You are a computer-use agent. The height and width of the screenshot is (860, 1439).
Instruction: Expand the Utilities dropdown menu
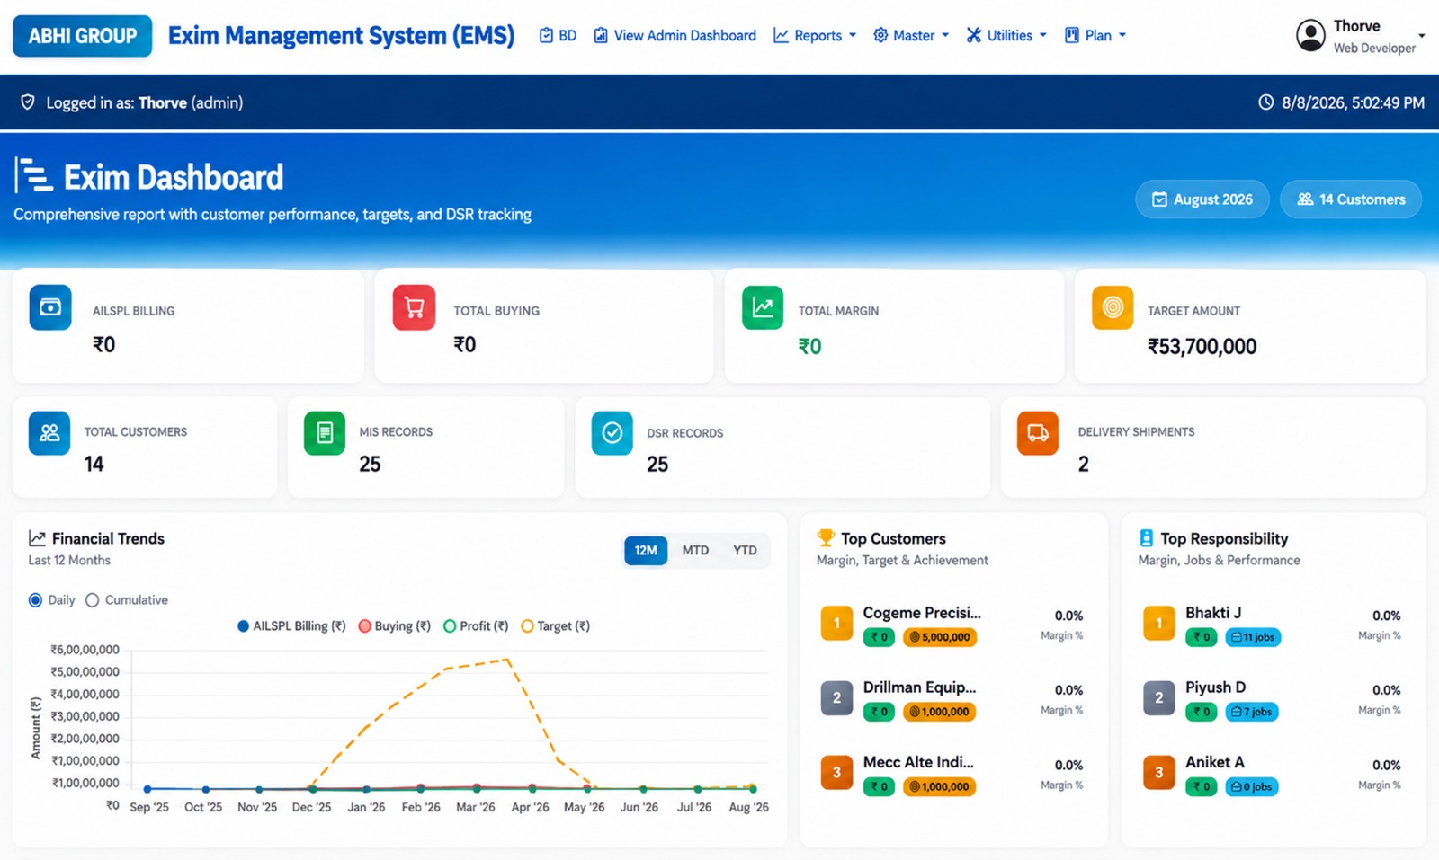[x=1006, y=36]
